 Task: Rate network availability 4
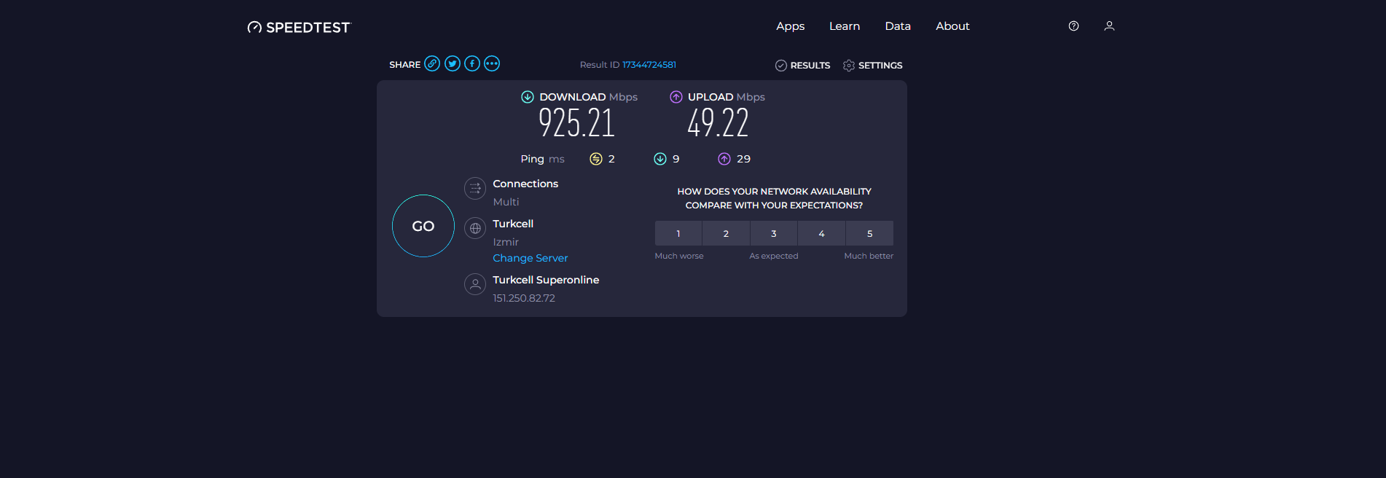pos(822,233)
